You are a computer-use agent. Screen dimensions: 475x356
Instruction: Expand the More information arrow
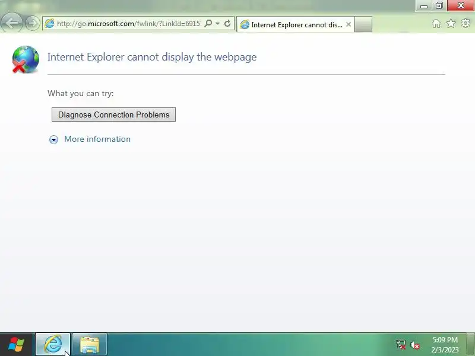click(53, 139)
